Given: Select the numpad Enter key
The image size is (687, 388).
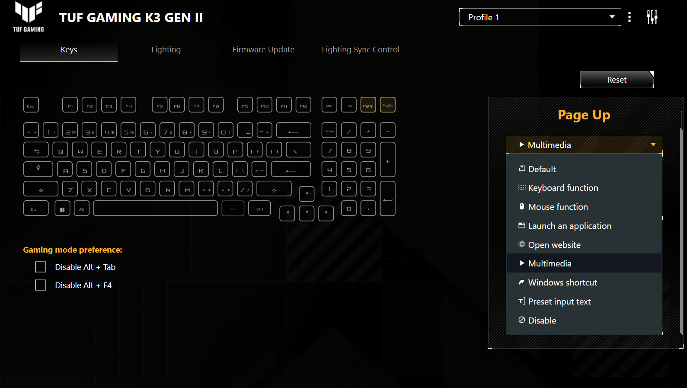Looking at the screenshot, I should click(388, 199).
